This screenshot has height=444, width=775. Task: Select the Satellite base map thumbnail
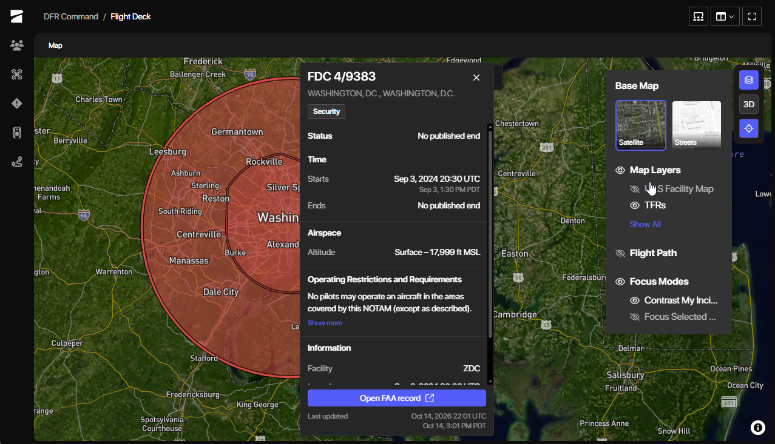click(x=641, y=125)
